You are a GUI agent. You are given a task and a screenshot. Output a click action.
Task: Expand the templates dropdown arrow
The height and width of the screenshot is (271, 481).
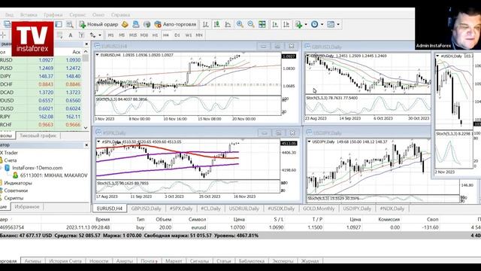pyautogui.click(x=338, y=24)
